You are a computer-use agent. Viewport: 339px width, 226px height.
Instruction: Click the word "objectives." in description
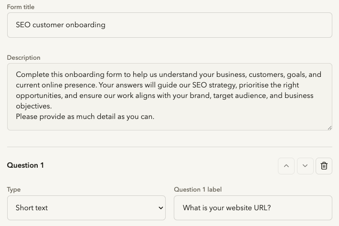(34, 106)
